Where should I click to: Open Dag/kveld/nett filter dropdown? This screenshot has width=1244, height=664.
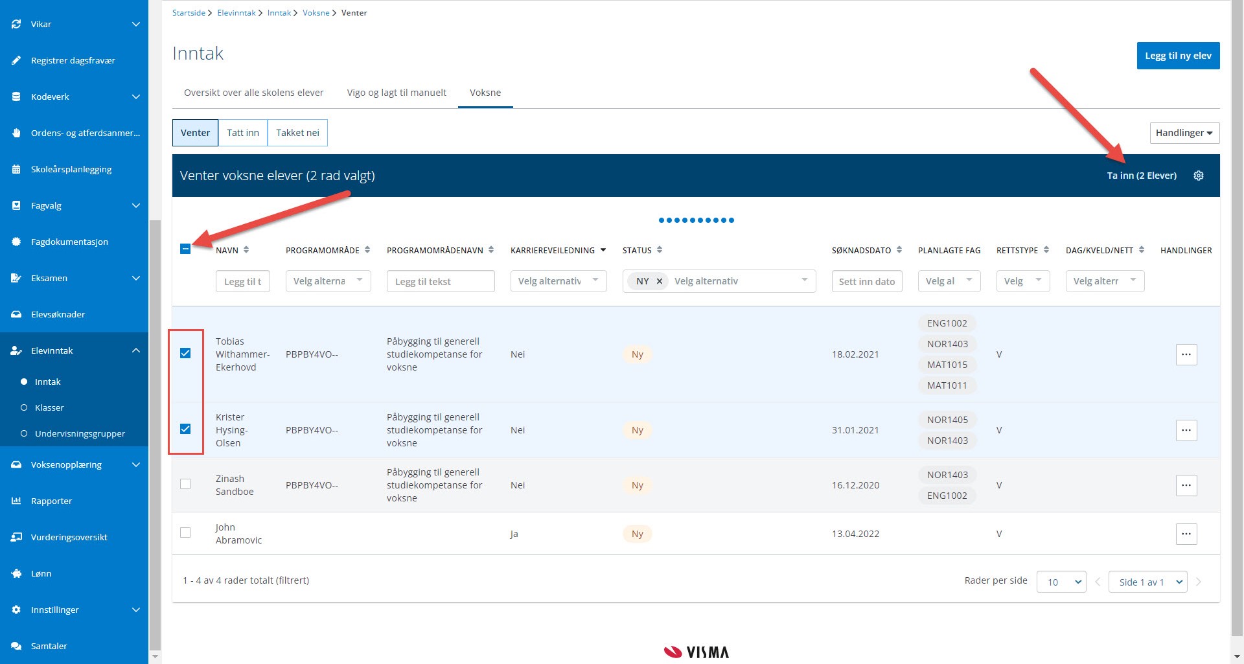coord(1105,281)
